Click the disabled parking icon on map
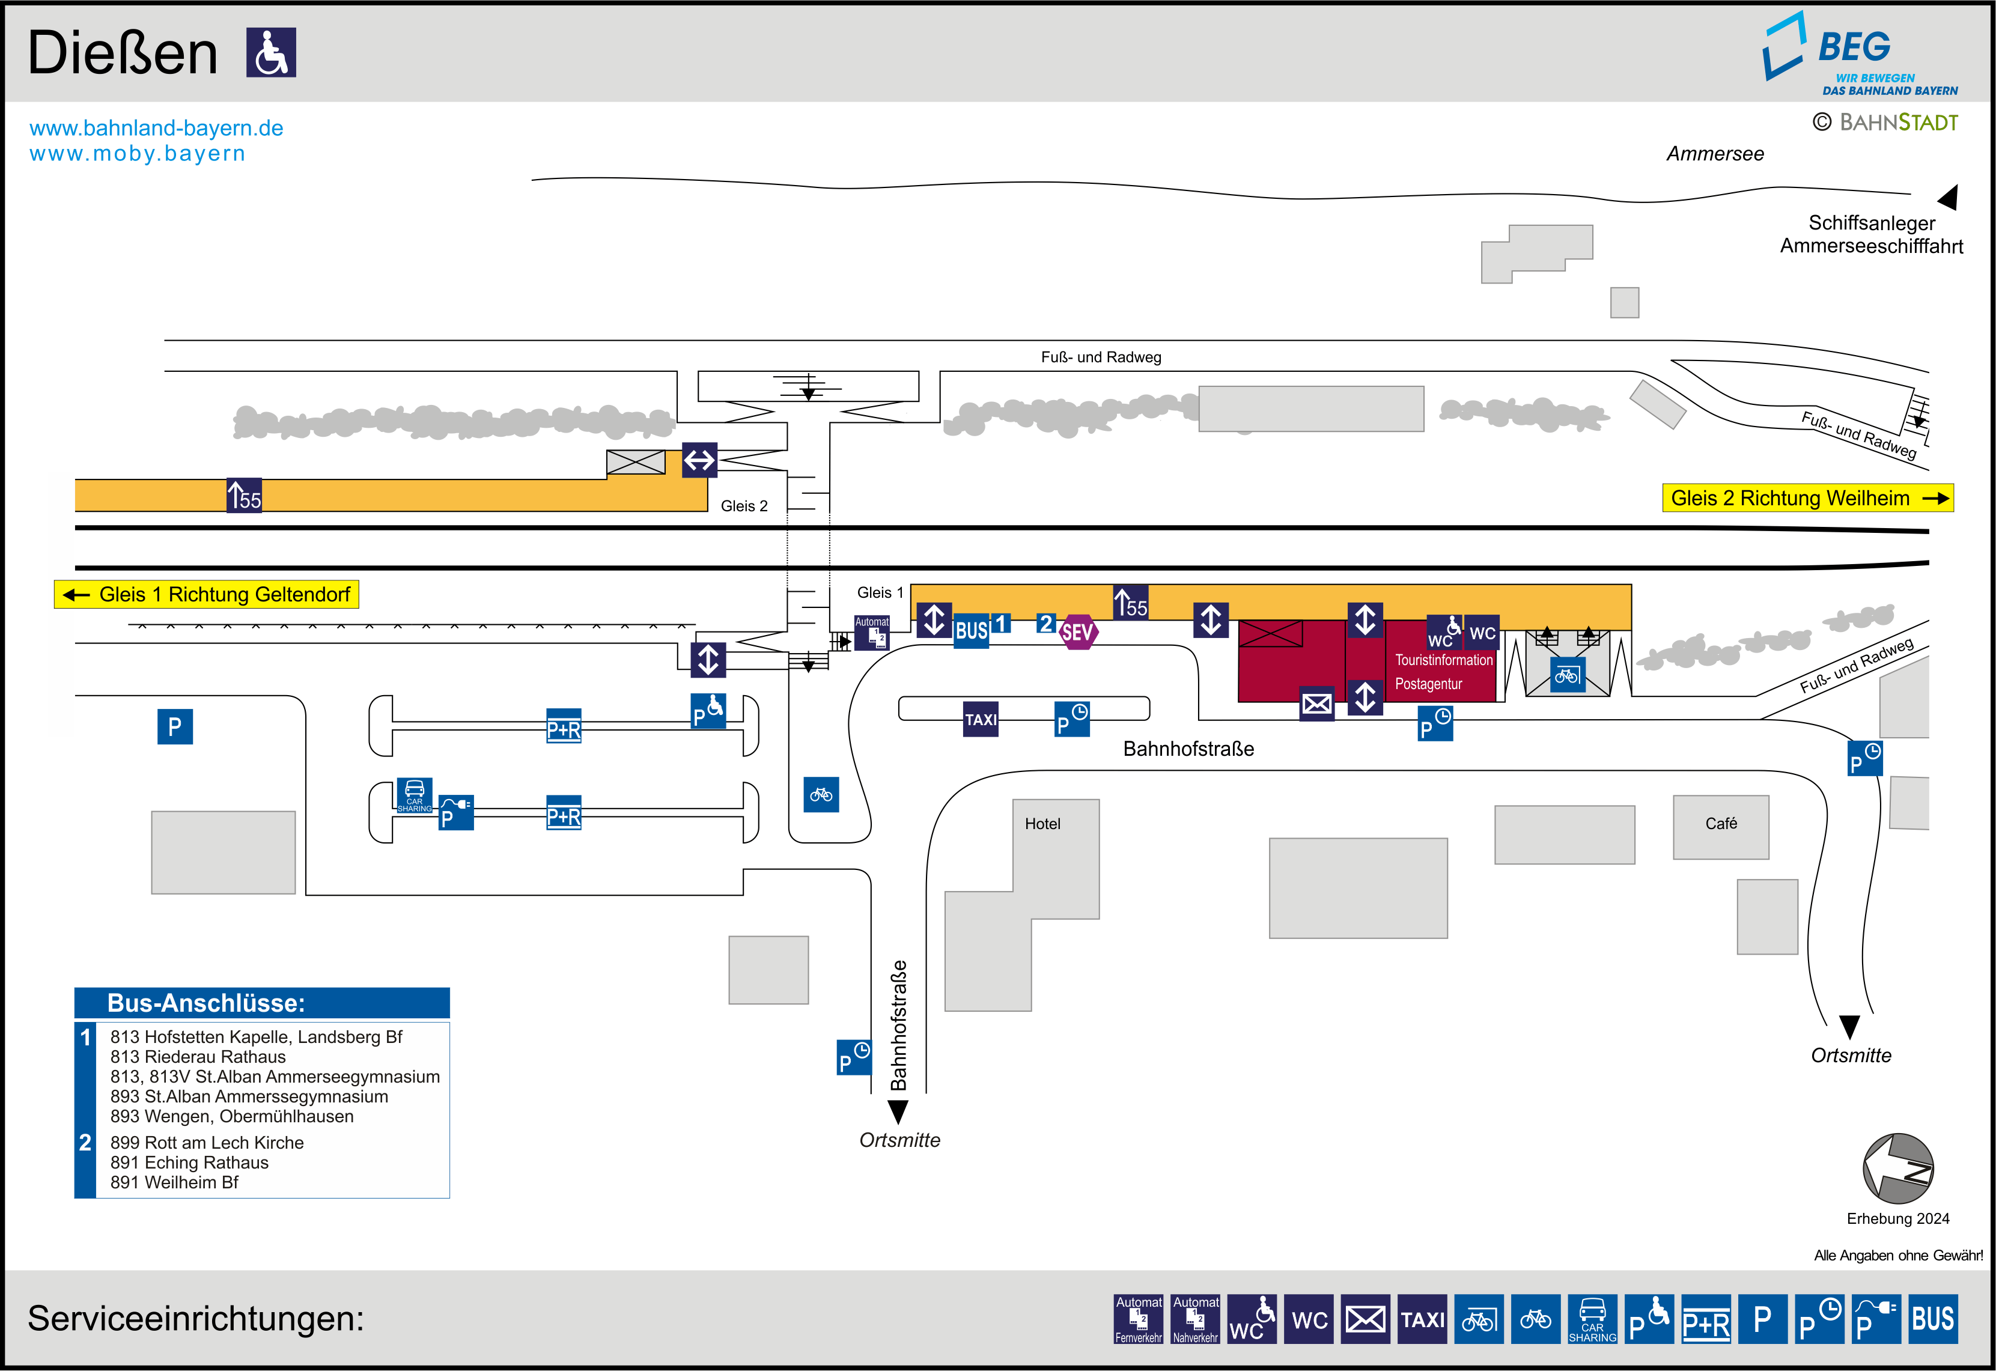The width and height of the screenshot is (1996, 1371). (x=708, y=711)
